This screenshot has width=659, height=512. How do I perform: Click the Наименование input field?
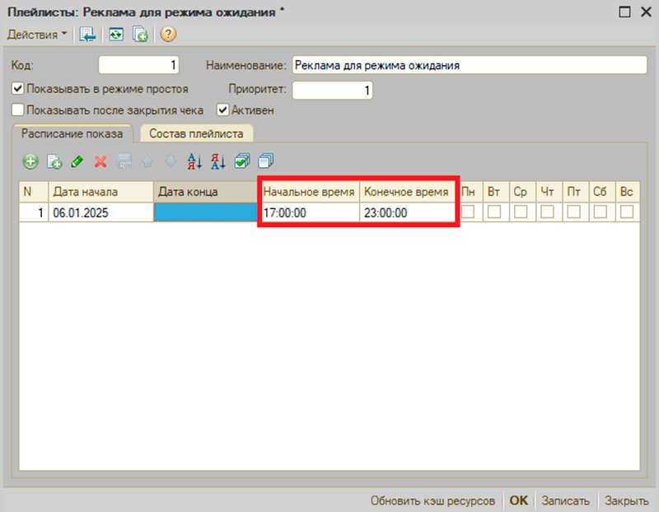coord(470,65)
